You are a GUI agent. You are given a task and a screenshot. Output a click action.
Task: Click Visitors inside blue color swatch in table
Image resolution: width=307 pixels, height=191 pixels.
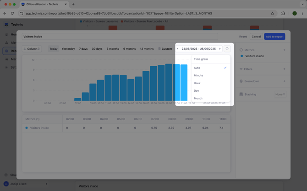[x=27, y=128]
